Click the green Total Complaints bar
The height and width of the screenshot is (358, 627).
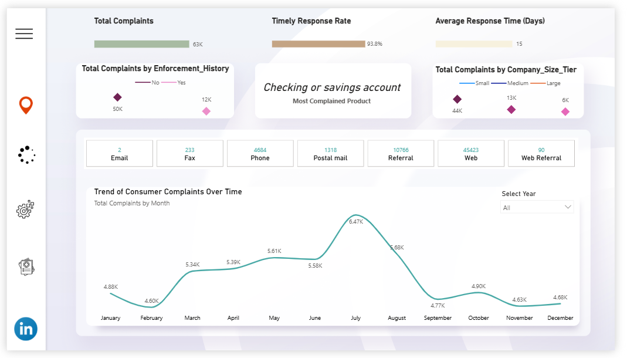[x=141, y=44]
